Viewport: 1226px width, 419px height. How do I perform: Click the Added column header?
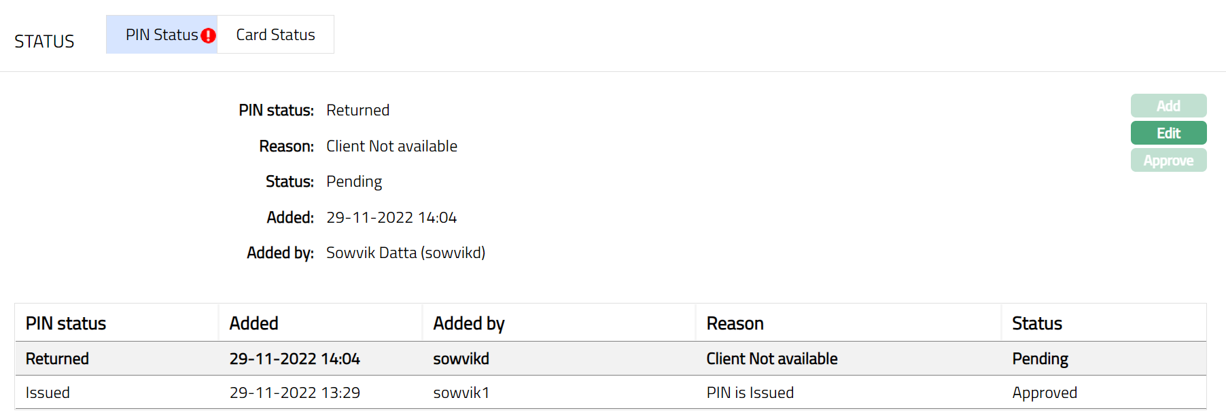[x=253, y=323]
